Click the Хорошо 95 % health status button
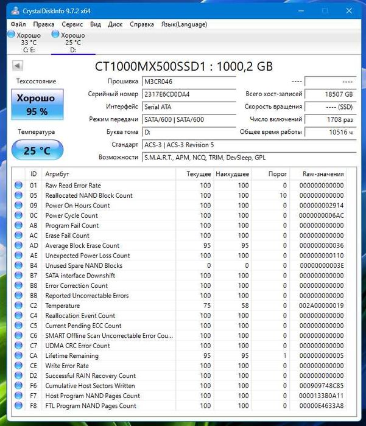The height and width of the screenshot is (426, 366). [x=37, y=104]
